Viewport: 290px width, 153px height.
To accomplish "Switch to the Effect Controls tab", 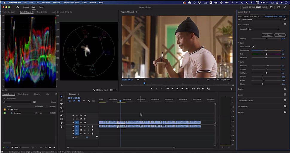I will [x=42, y=12].
